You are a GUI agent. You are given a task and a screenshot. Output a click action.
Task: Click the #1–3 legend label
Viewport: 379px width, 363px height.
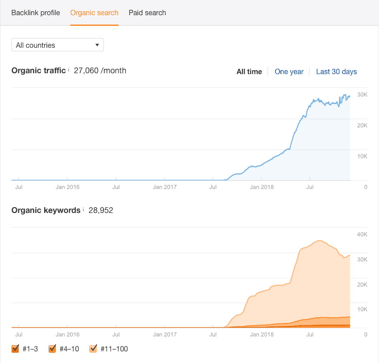tap(30, 349)
